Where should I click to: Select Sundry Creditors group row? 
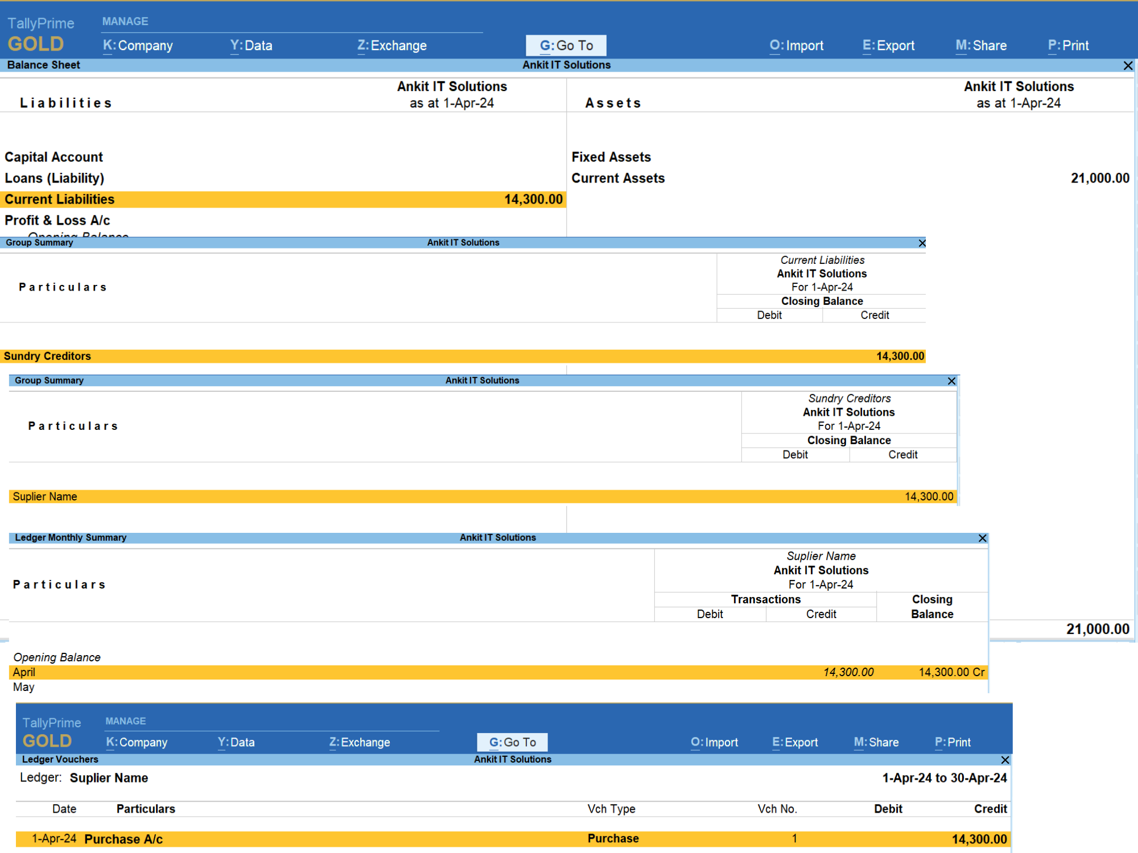(x=463, y=356)
